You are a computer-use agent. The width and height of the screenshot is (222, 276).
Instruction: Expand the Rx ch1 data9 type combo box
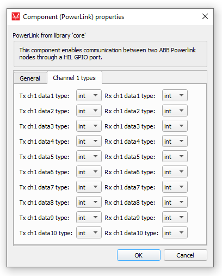175,217
